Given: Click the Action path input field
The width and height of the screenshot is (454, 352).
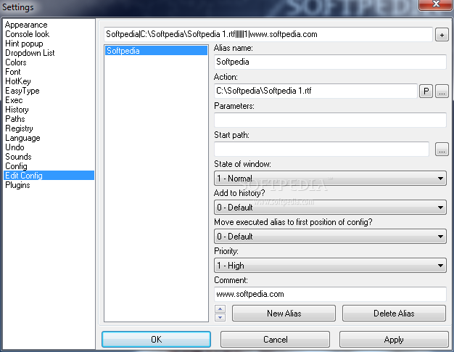Looking at the screenshot, I should point(315,91).
